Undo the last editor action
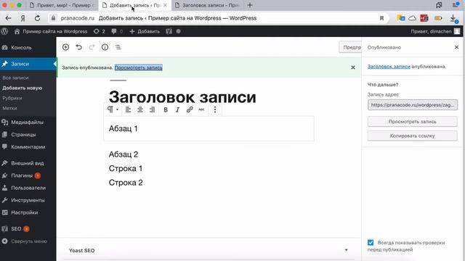 (x=78, y=47)
